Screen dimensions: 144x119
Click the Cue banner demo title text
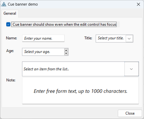pos(23,4)
